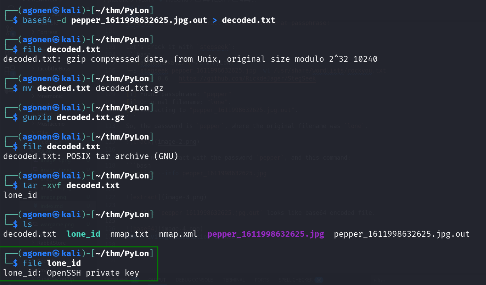Click the purple pepper_1611998632625.jpg file in ls output

click(266, 234)
